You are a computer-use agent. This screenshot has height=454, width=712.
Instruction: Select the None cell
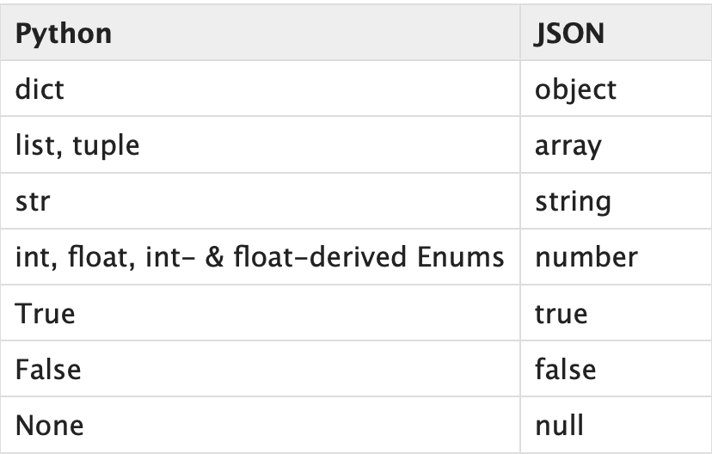click(261, 425)
